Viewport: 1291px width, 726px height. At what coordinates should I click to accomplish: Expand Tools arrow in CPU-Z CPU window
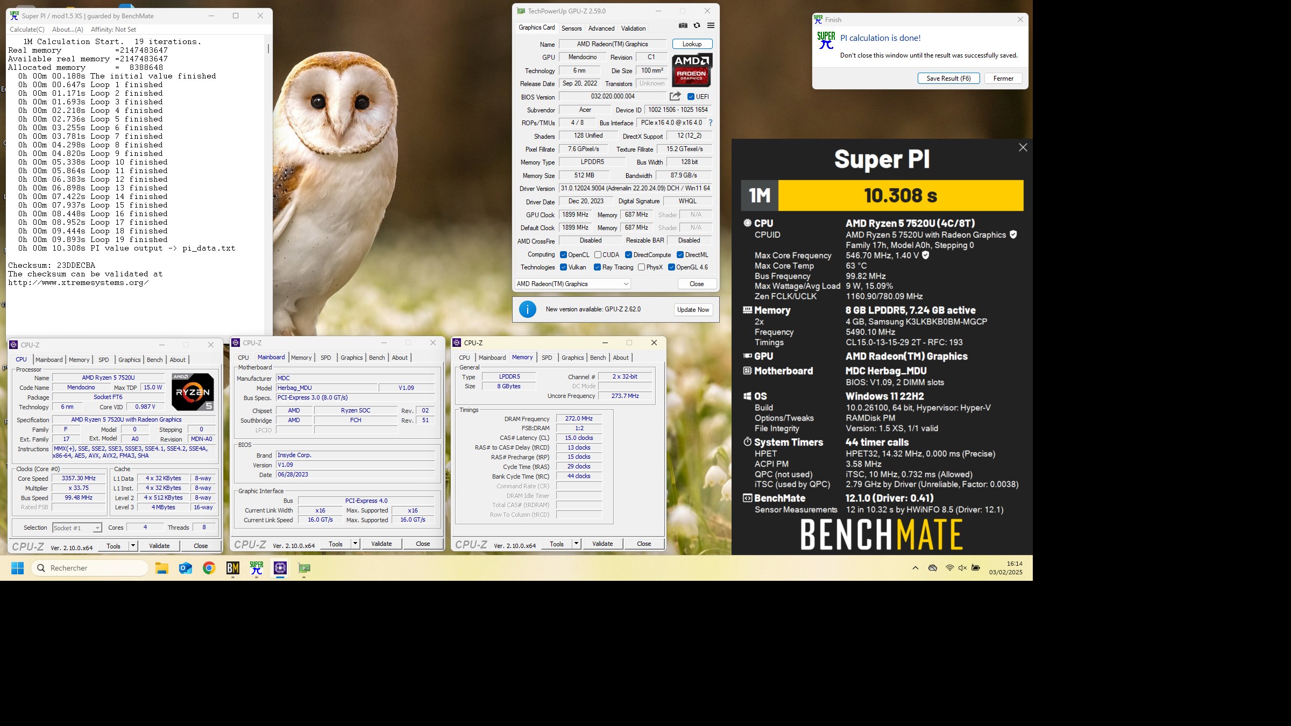pyautogui.click(x=133, y=546)
